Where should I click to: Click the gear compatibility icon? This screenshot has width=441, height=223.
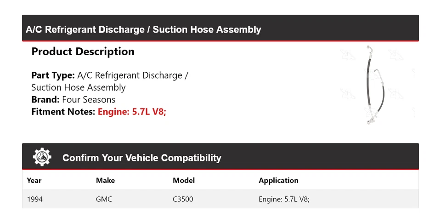pos(42,157)
